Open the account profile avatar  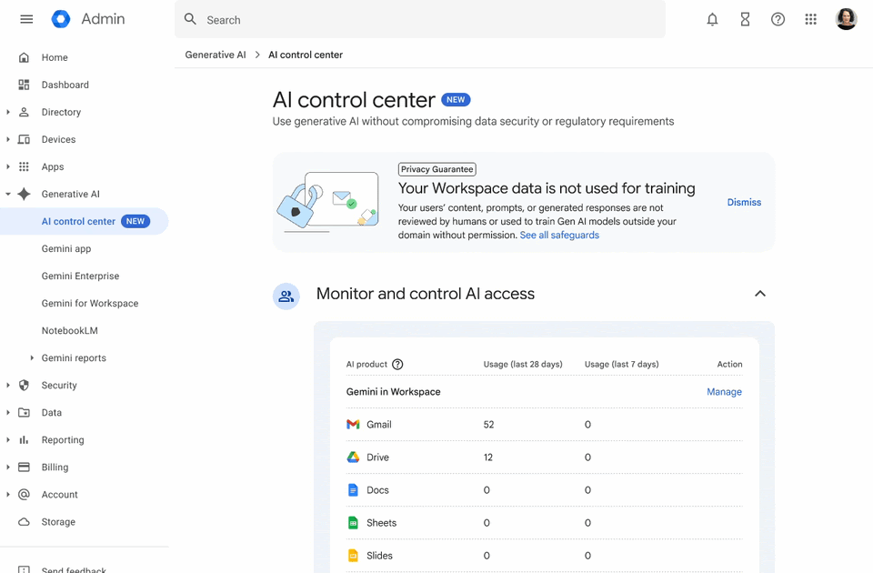[846, 19]
